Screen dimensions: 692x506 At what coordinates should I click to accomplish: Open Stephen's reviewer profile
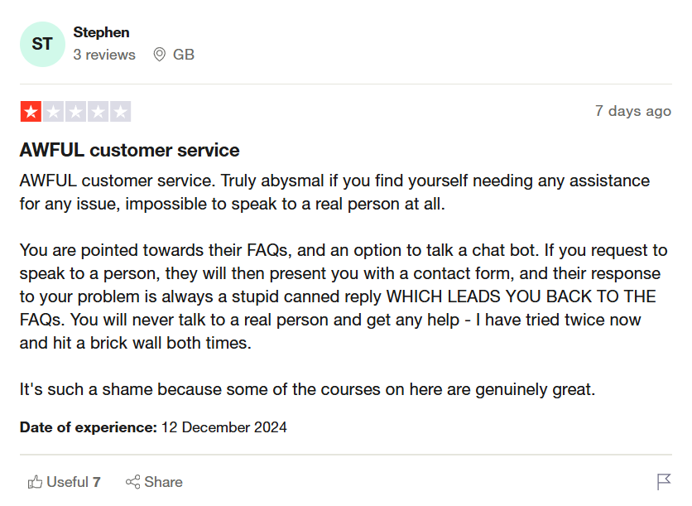pyautogui.click(x=101, y=32)
